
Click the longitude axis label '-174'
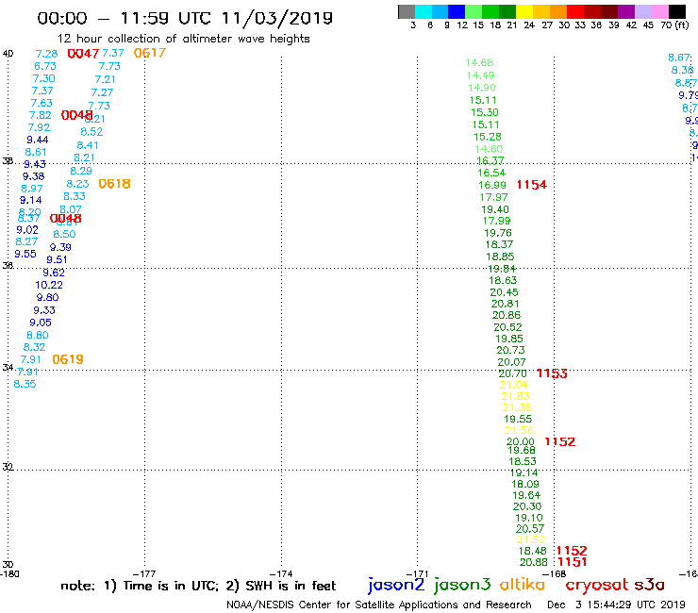281,574
